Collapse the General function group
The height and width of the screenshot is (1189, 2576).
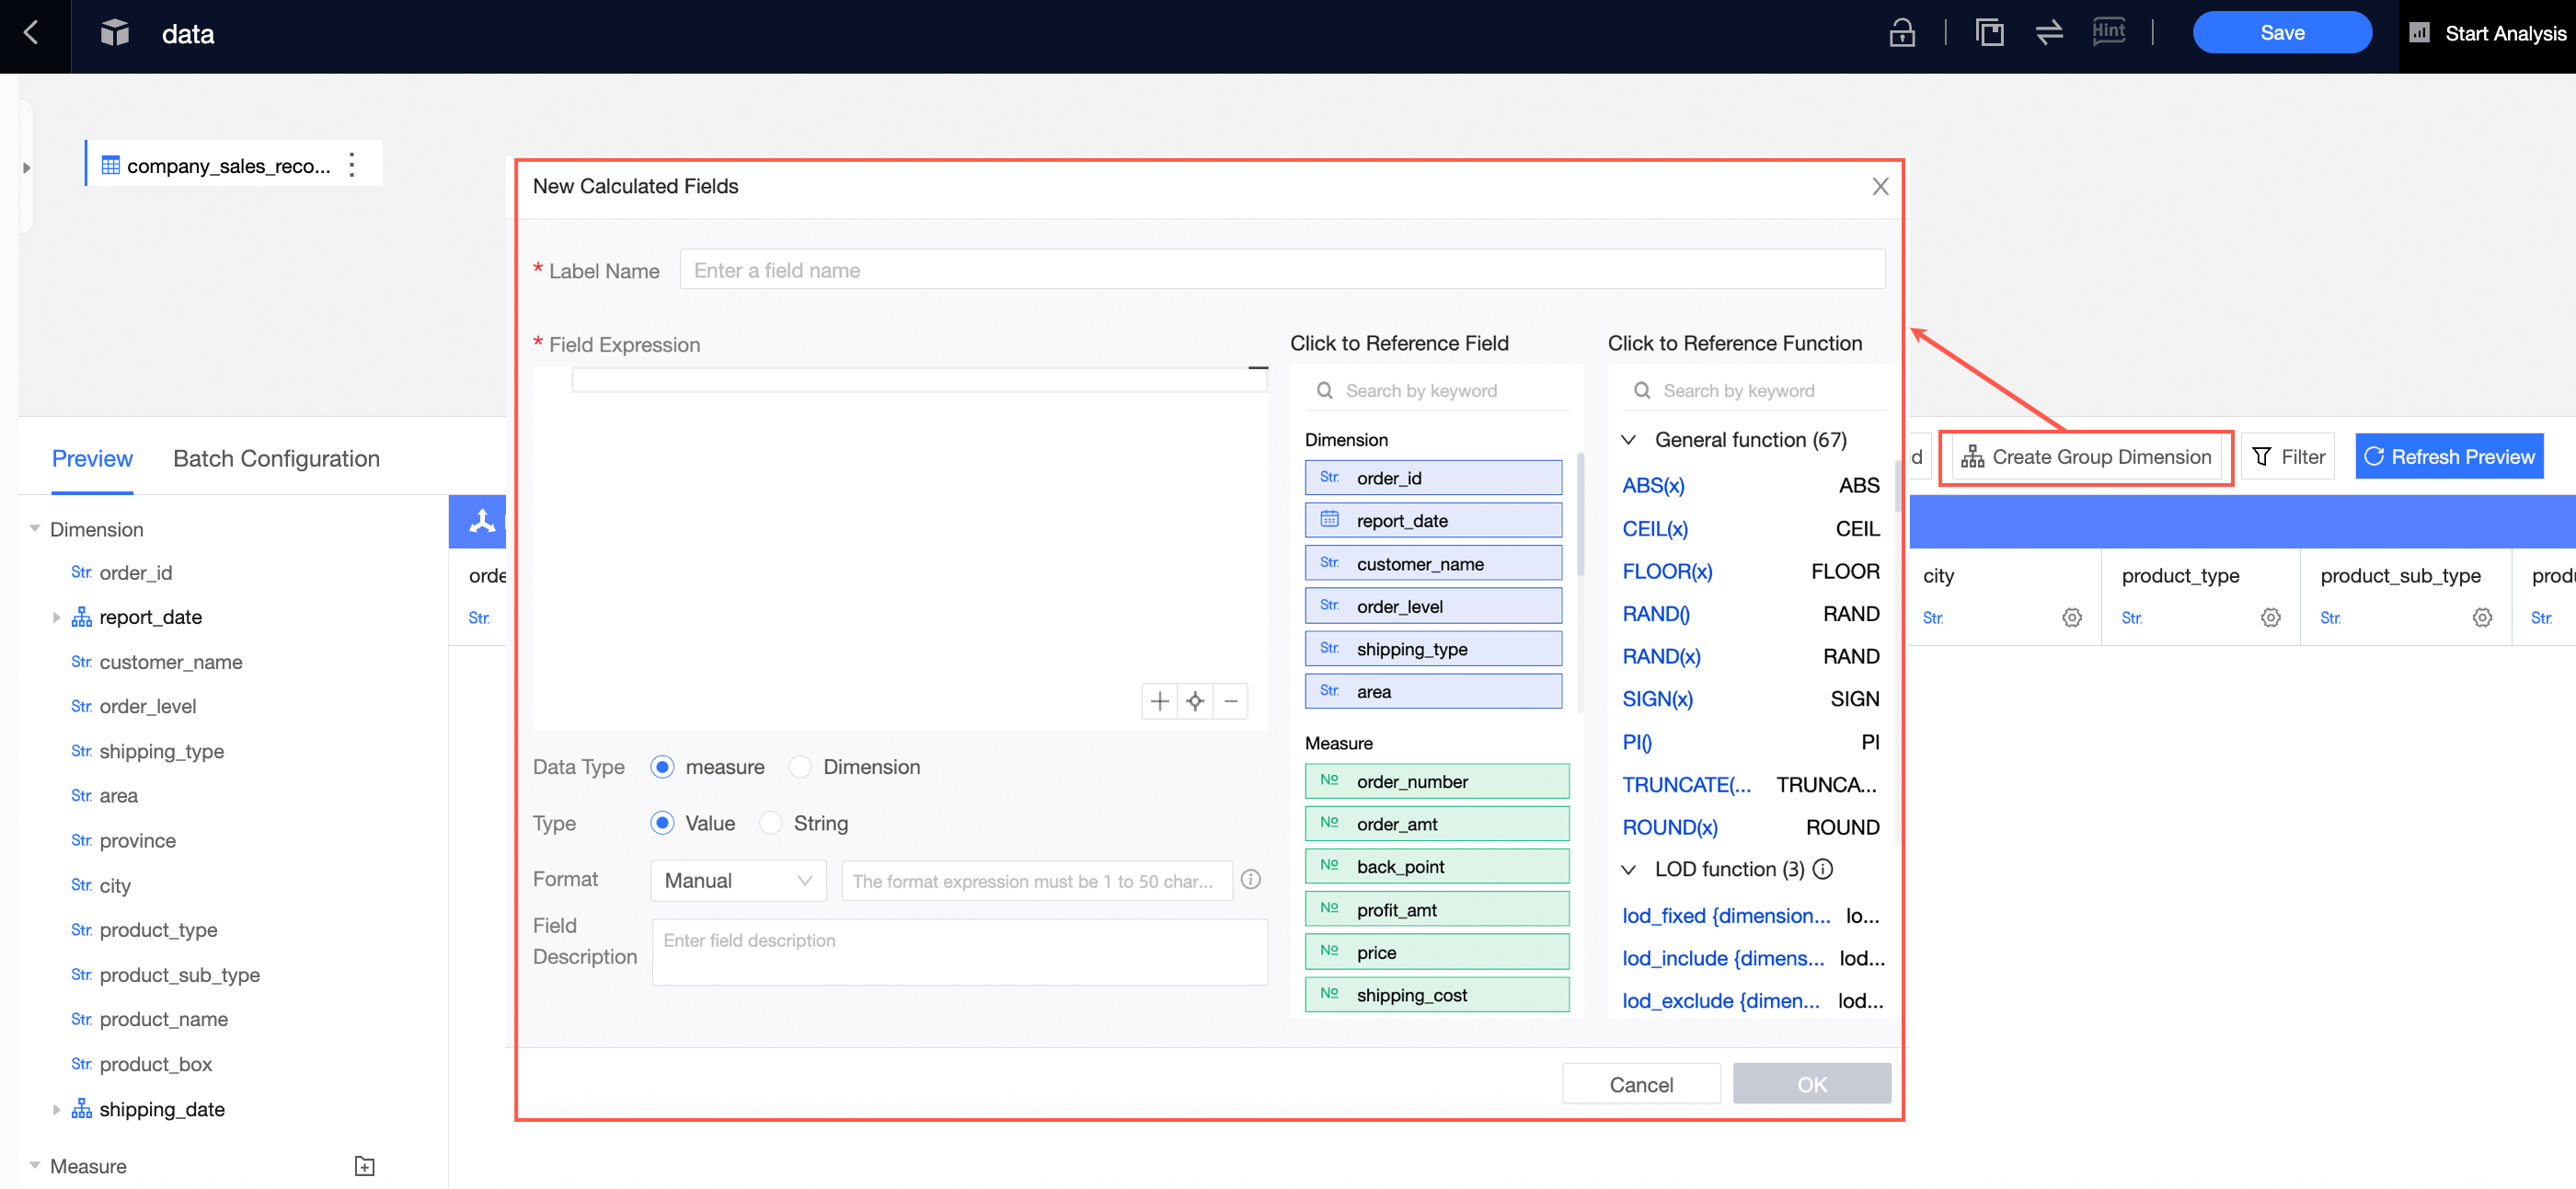pos(1629,440)
